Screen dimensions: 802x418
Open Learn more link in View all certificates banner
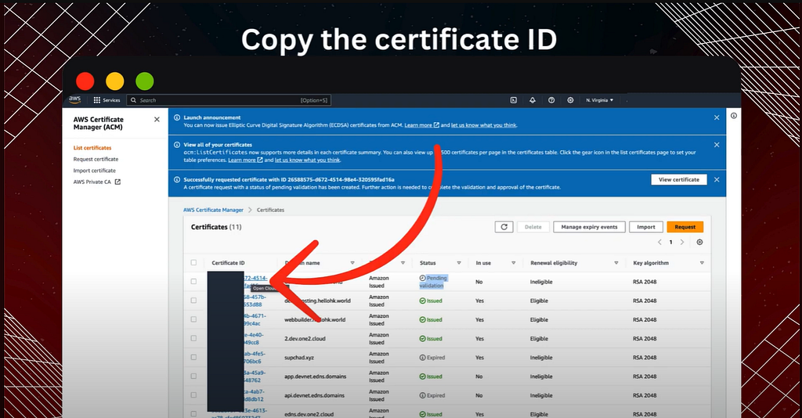245,160
